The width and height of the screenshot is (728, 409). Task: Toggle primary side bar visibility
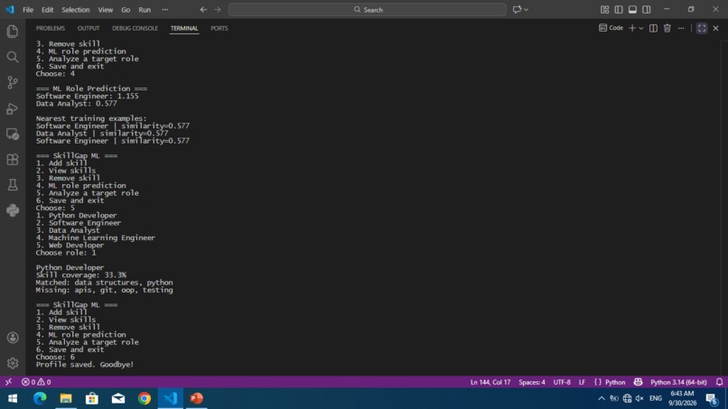click(x=619, y=9)
